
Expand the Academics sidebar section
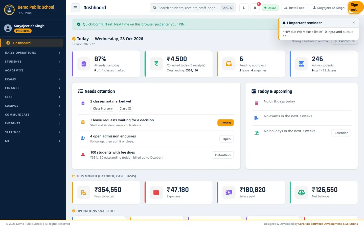coord(33,70)
